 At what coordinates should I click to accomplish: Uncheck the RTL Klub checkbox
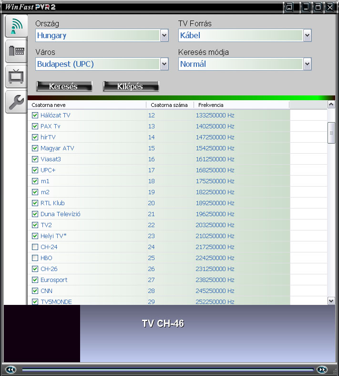(35, 203)
